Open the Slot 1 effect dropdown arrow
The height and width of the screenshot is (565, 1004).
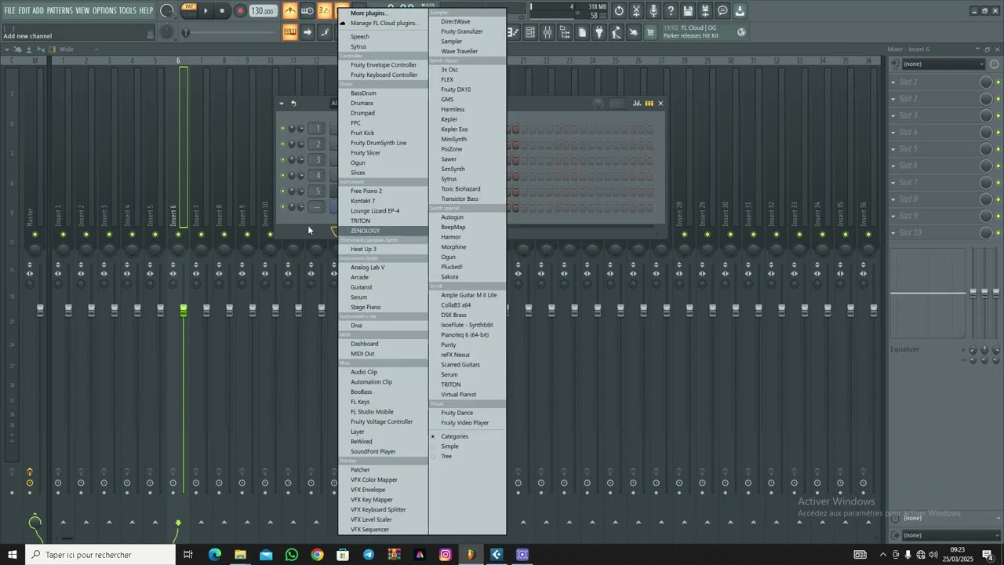pos(893,82)
